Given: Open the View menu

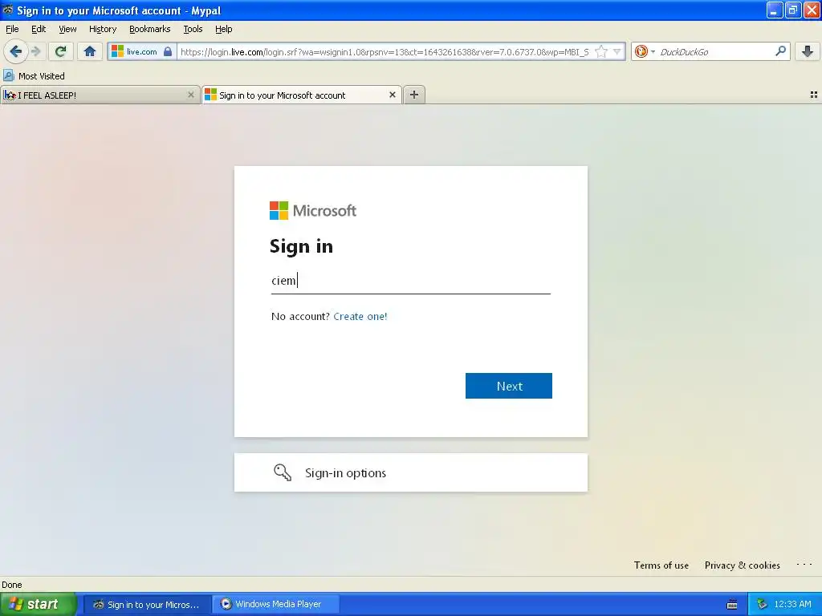Looking at the screenshot, I should [x=67, y=29].
